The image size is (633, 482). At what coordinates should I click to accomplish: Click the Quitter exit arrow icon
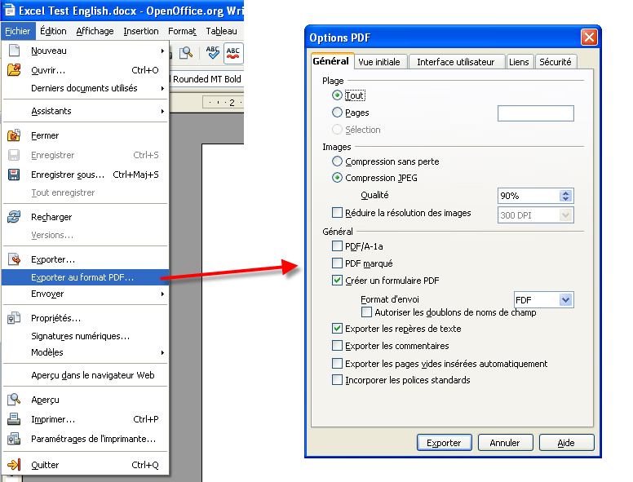(14, 465)
